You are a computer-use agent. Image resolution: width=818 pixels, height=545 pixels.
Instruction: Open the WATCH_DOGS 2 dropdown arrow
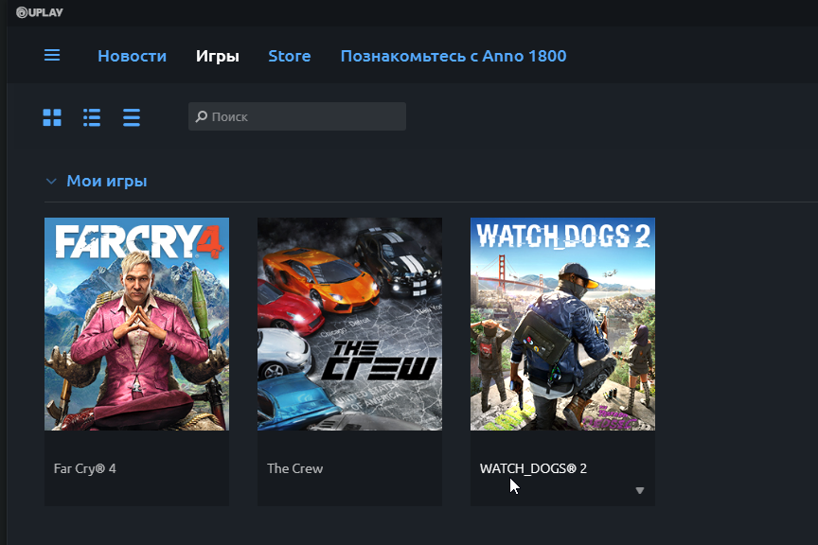click(x=640, y=490)
